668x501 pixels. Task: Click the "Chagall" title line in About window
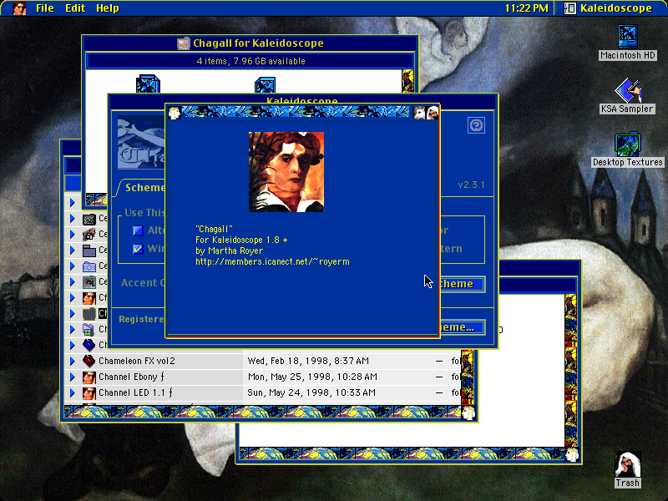tap(214, 229)
